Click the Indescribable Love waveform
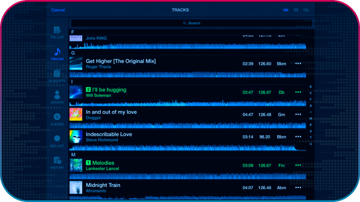The width and height of the screenshot is (360, 202). click(x=187, y=148)
